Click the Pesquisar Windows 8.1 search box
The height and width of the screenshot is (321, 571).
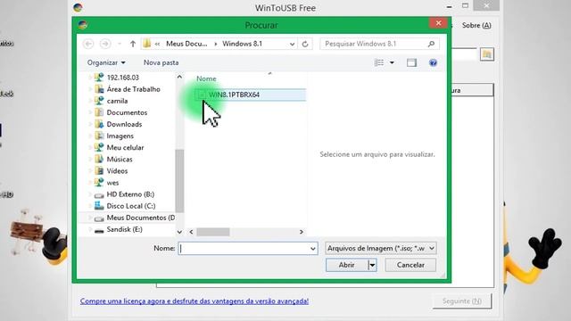click(379, 44)
